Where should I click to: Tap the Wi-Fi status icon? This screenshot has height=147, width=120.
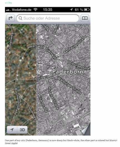coord(36,9)
